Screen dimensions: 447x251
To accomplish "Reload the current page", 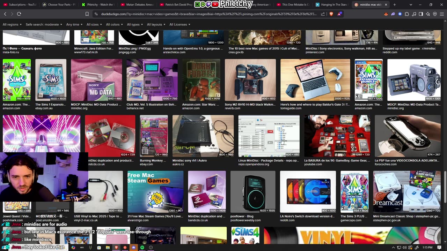I will 19,14.
